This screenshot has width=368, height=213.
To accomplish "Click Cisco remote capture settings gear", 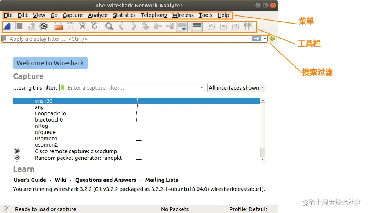I will pos(17,151).
